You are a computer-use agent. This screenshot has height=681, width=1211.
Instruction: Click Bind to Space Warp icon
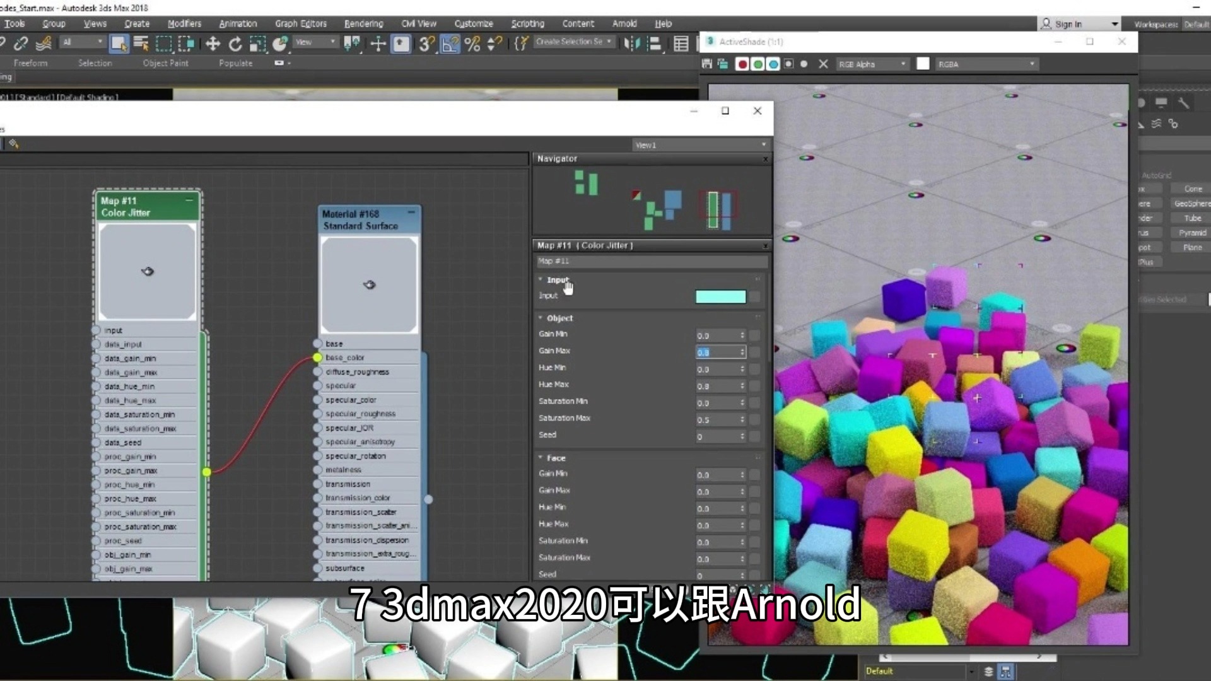coord(44,44)
